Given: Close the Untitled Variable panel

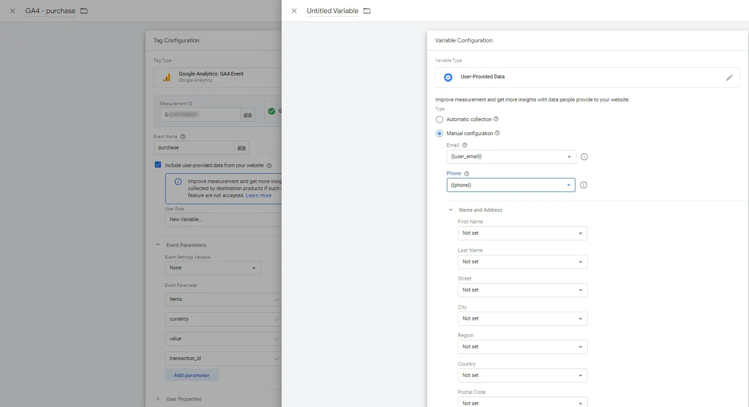Looking at the screenshot, I should tap(294, 11).
